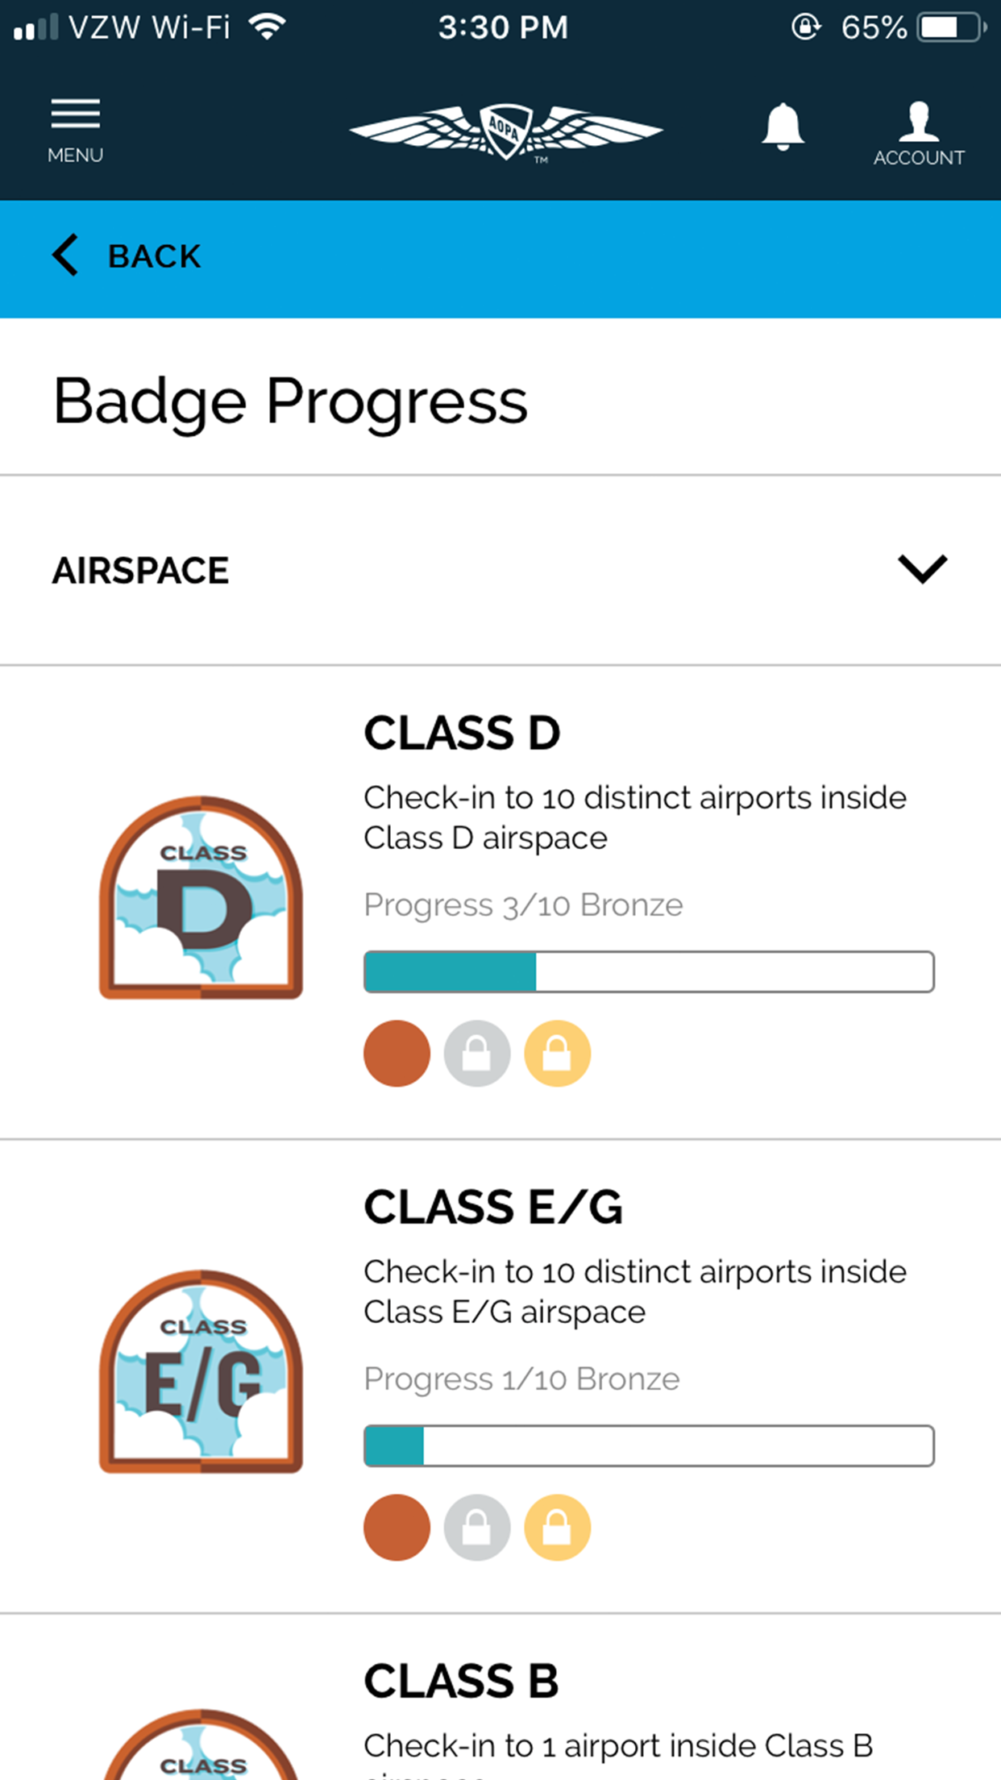Screen dimensions: 1001x1780
Task: Tap the AIRSPACE category heading
Action: (141, 571)
